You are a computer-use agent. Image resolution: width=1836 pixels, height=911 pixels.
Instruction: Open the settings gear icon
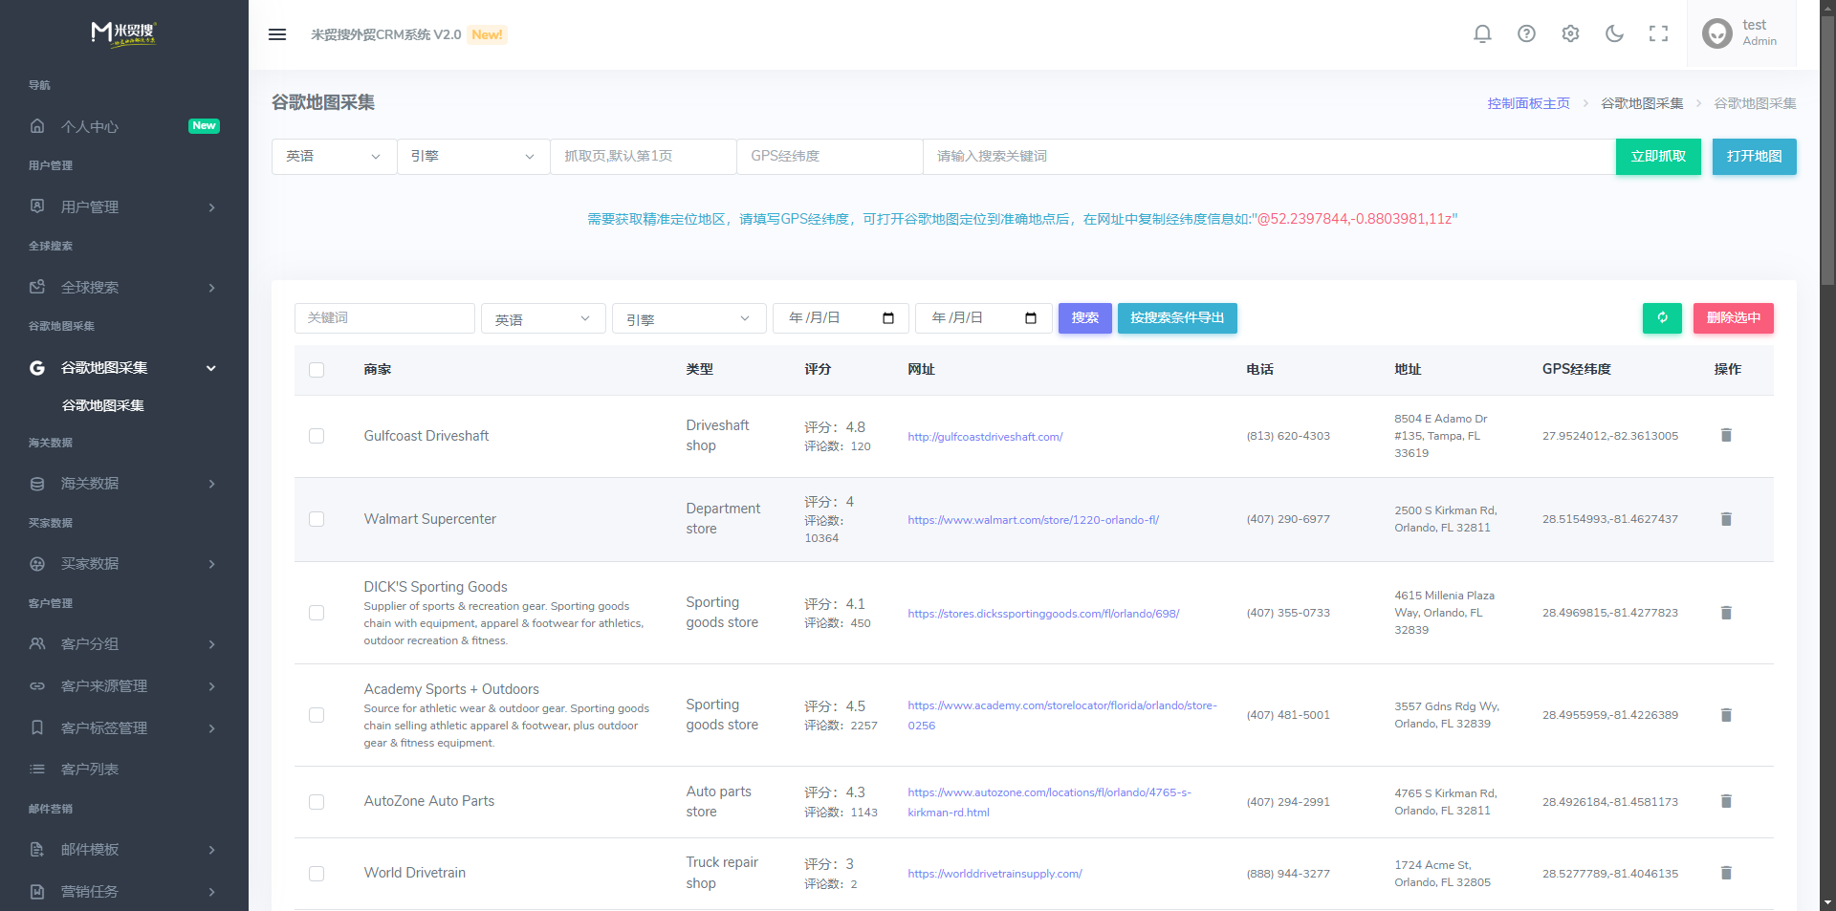(1570, 34)
